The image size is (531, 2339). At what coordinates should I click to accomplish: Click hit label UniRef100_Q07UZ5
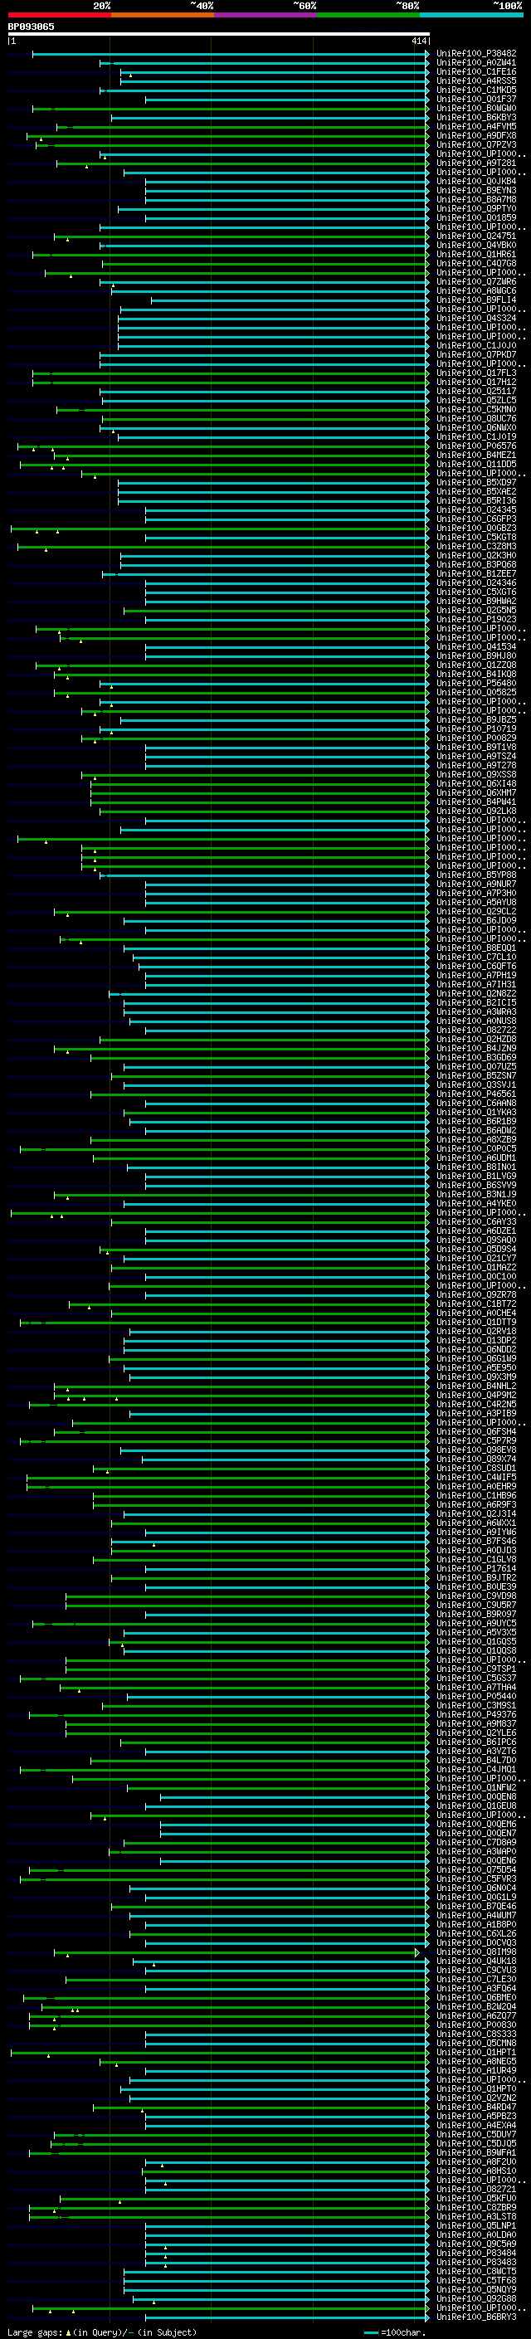pyautogui.click(x=476, y=1066)
